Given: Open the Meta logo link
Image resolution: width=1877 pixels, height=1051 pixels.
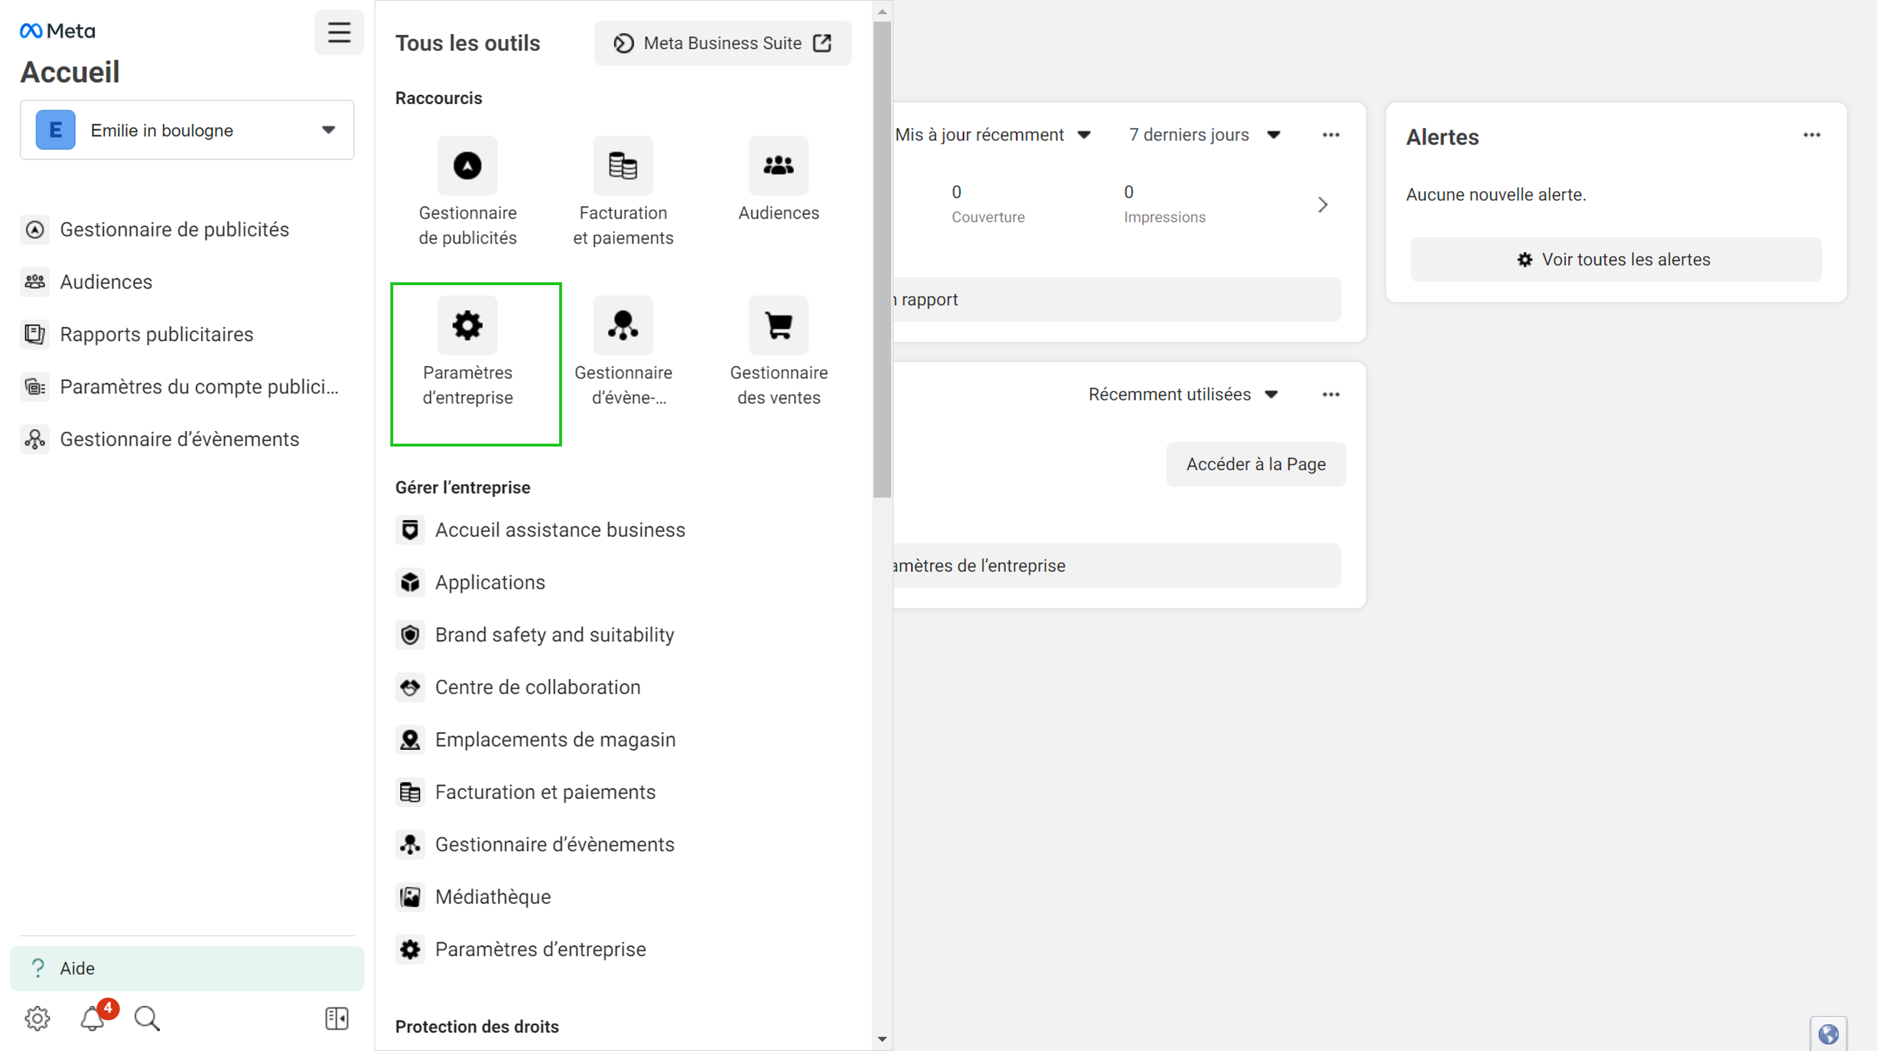Looking at the screenshot, I should coord(58,31).
